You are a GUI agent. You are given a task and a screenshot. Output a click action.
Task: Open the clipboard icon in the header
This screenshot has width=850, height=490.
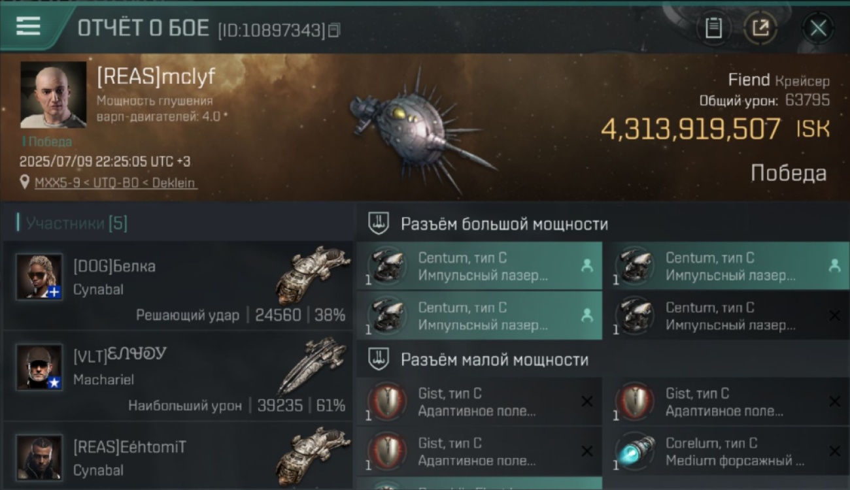click(714, 28)
